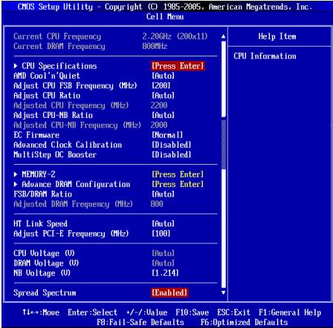Image resolution: width=333 pixels, height=328 pixels.
Task: Select FSB/DRAM Ratio setting
Action: click(43, 194)
